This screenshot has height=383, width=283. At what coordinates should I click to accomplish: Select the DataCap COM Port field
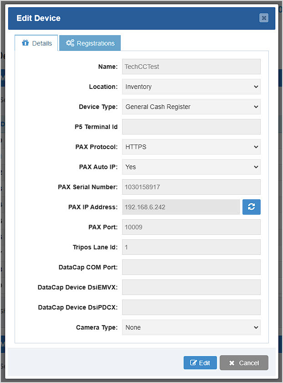pos(191,267)
